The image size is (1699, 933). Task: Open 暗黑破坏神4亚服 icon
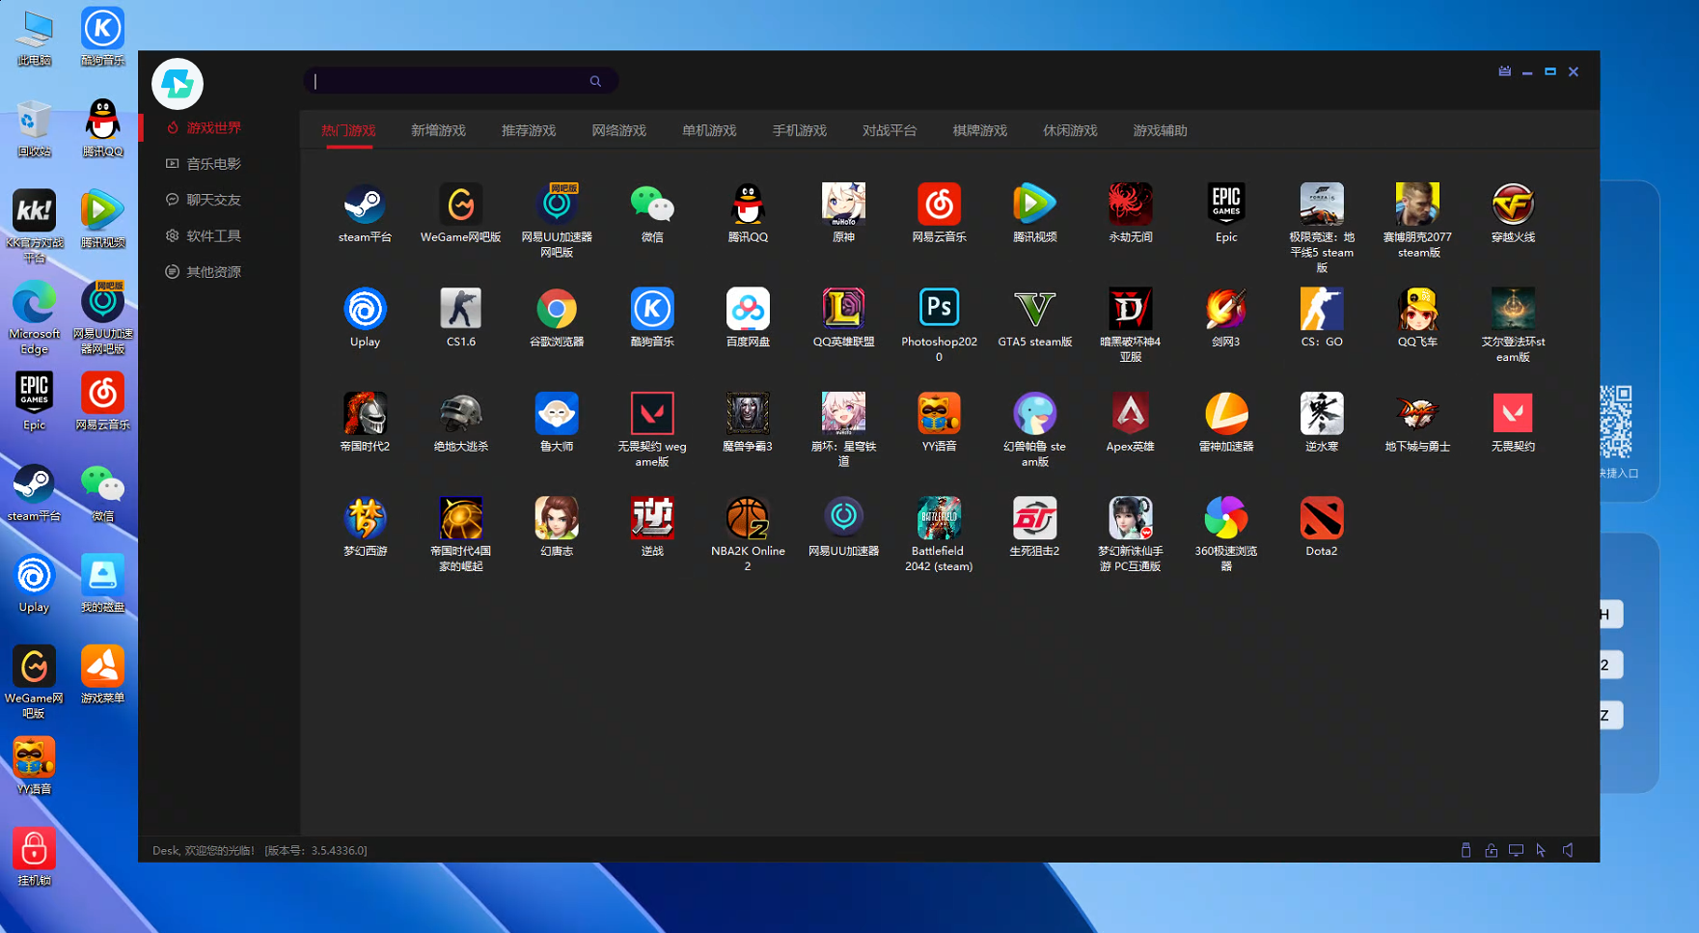tap(1131, 310)
